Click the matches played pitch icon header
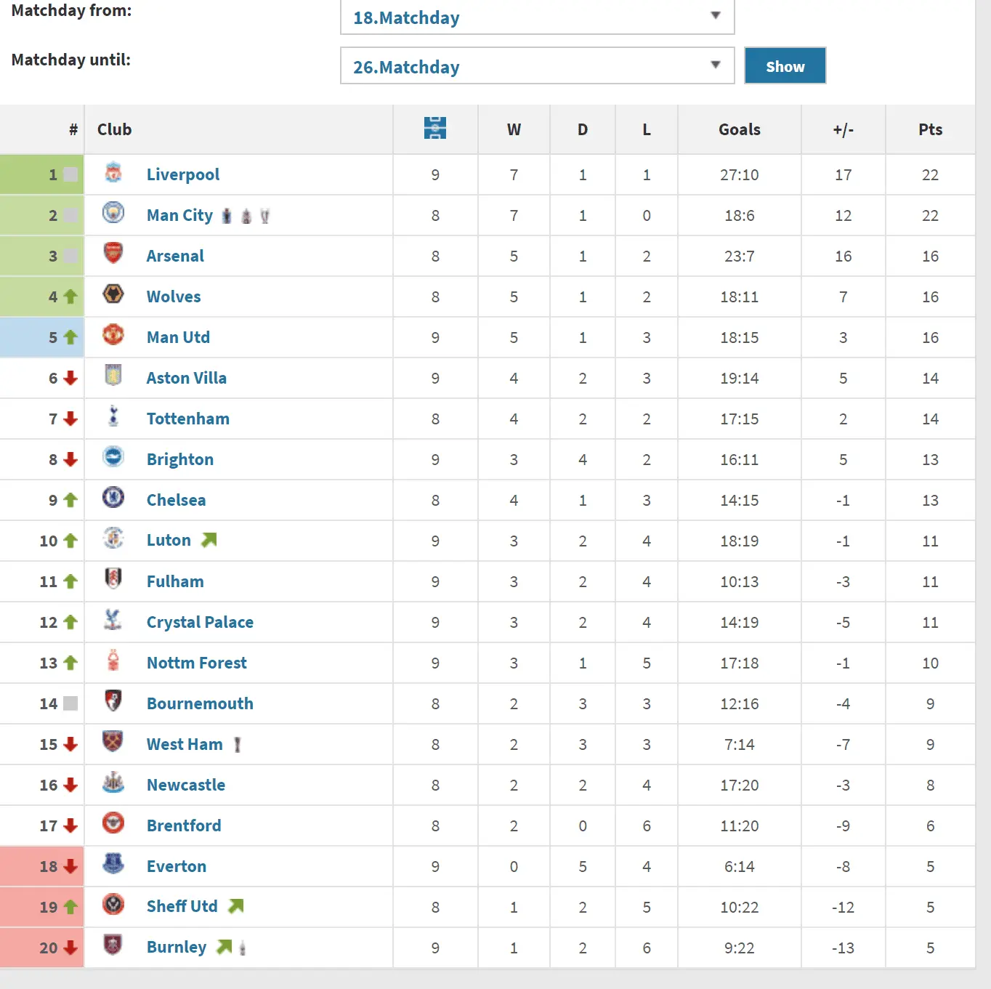The image size is (991, 989). point(435,129)
